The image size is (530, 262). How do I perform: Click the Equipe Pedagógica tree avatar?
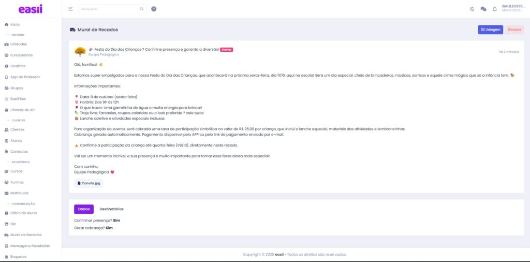coord(80,51)
